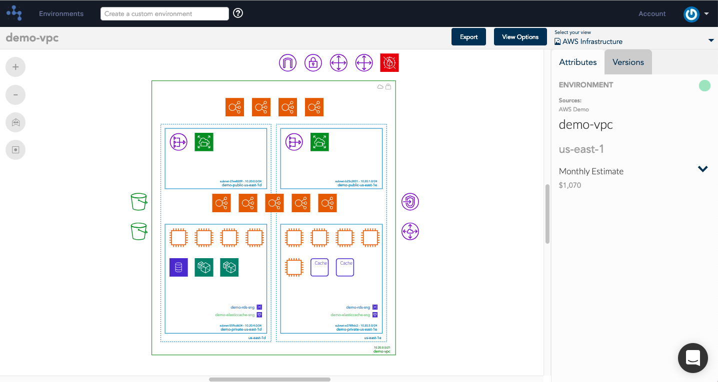Open the Environments menu in the top bar
718x382 pixels.
(x=61, y=13)
